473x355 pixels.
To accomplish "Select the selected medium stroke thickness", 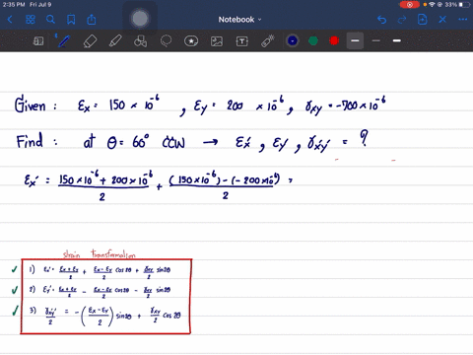I will (355, 40).
